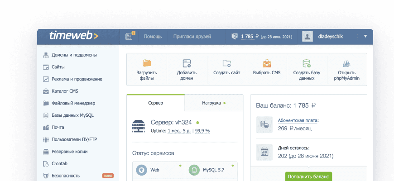Click the Создать базу данных icon
394x181 pixels.
[307, 63]
